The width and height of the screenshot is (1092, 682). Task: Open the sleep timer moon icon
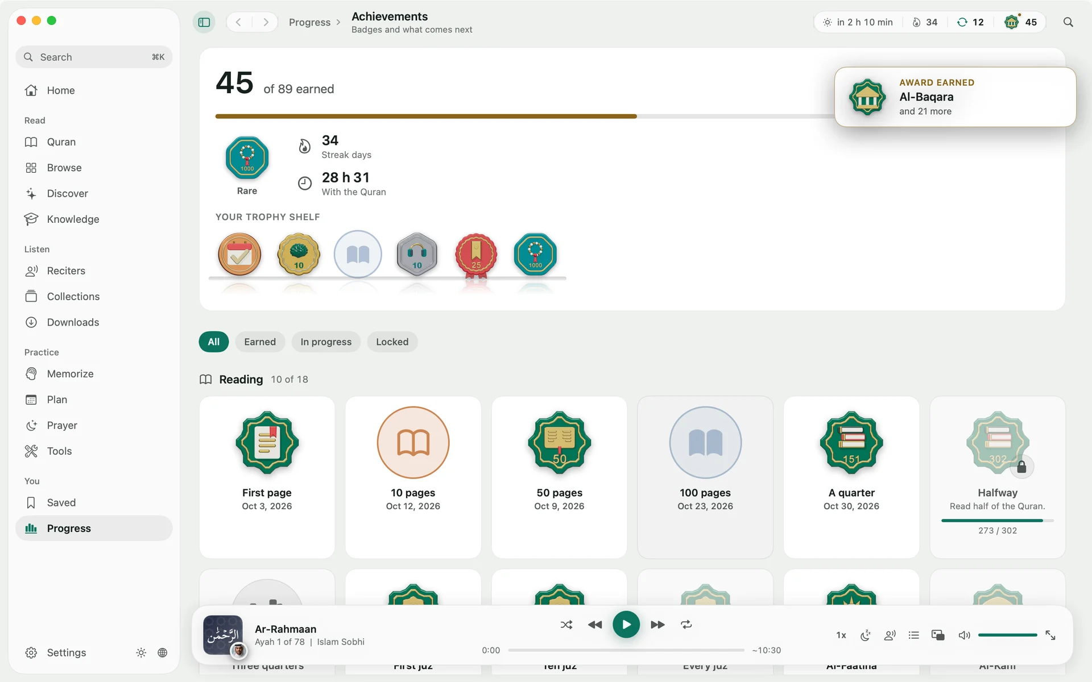click(x=866, y=635)
